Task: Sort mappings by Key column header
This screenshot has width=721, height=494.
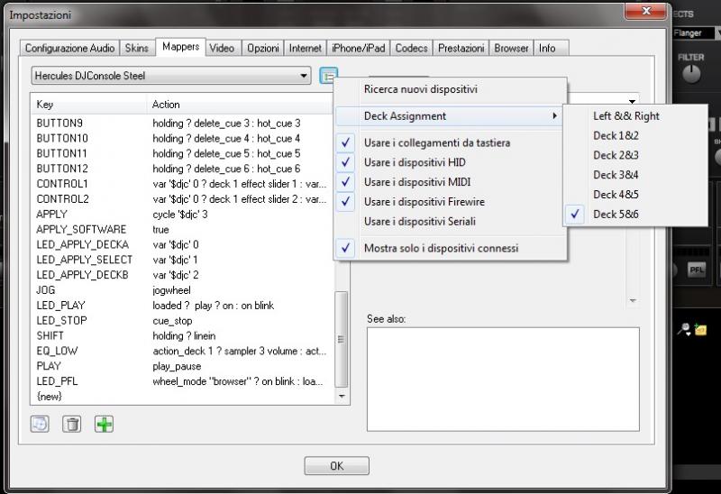Action: 89,105
